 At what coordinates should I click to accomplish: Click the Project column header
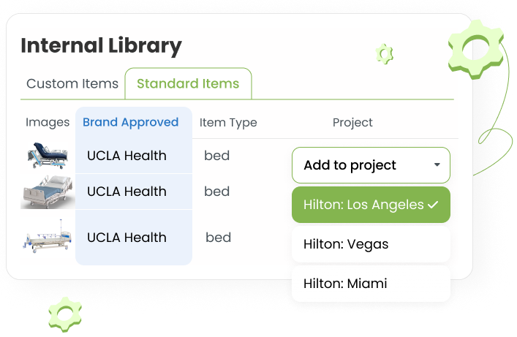(x=352, y=123)
